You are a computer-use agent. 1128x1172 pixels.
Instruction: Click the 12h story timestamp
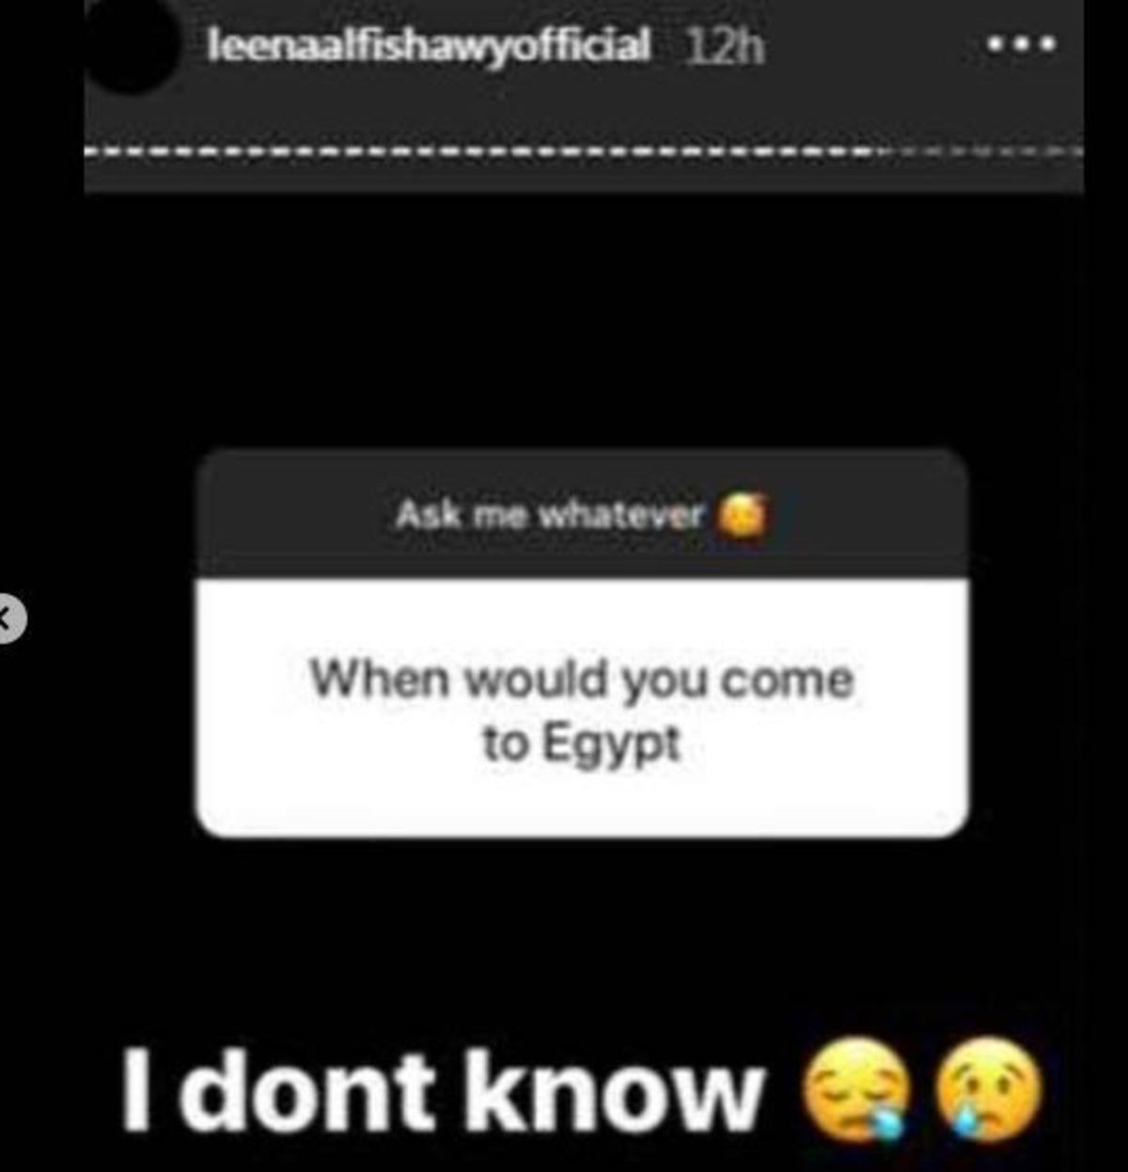[x=724, y=45]
